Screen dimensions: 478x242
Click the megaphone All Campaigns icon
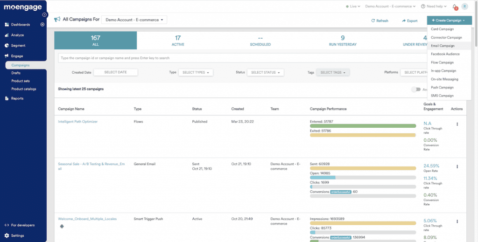point(57,20)
